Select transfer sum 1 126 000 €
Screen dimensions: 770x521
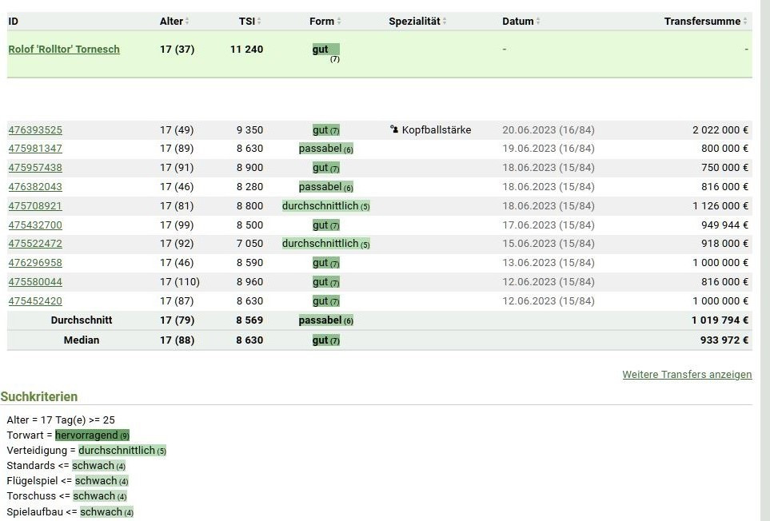click(x=720, y=205)
